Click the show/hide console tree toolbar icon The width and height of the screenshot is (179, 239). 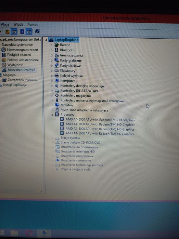pos(14,32)
